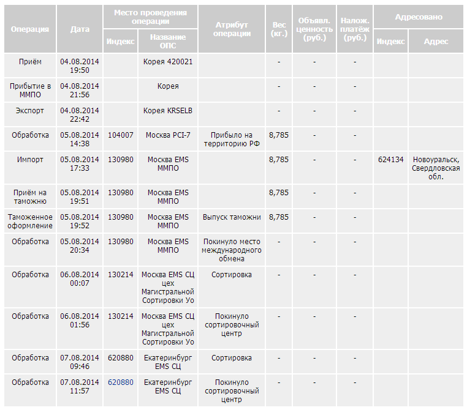Click the date '04.08.2014 21:56'
The width and height of the screenshot is (467, 410).
pyautogui.click(x=80, y=90)
